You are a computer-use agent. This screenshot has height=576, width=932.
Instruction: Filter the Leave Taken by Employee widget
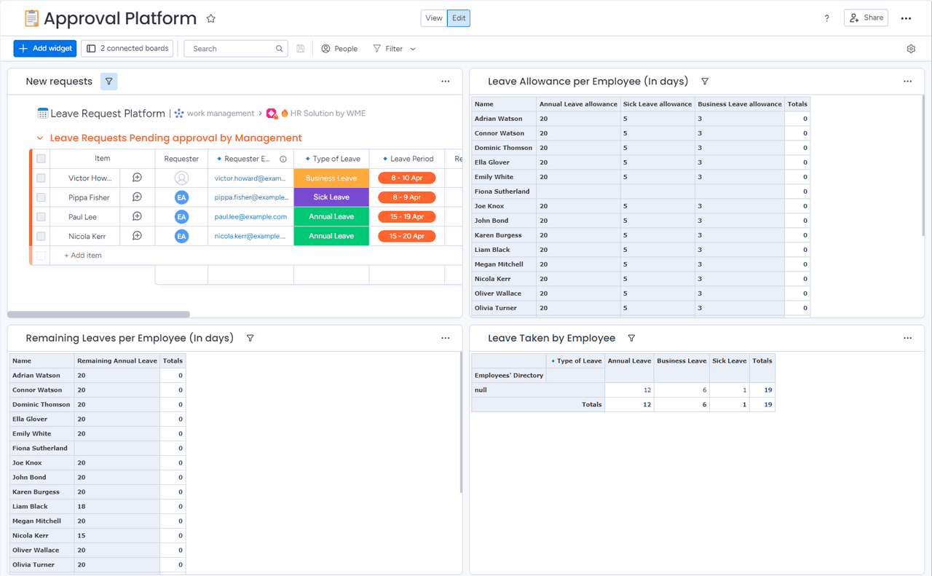click(x=631, y=338)
